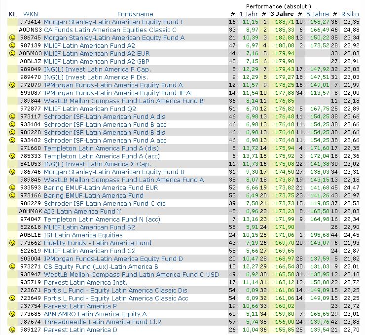The image size is (365, 335).
Task: Sort by 5 Jahre performance header
Action: pos(318,14)
